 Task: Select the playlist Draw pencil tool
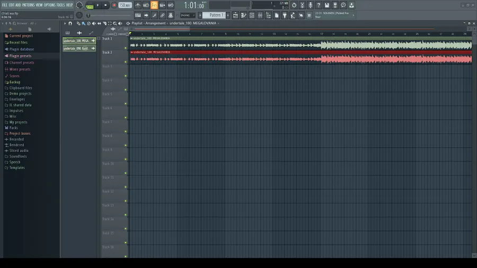[x=78, y=23]
